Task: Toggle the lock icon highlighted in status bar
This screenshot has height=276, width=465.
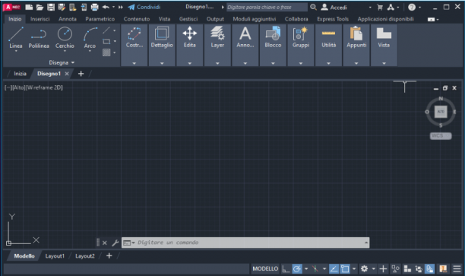Action: [x=430, y=269]
